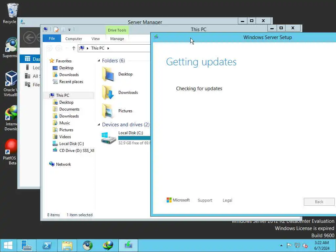Click the Properties quick access toolbar icon
Viewport: 336px width, 252px height.
coord(56,30)
